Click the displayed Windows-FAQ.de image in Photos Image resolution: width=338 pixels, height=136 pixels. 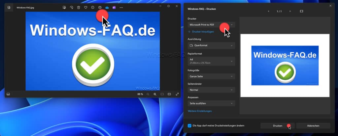93,51
